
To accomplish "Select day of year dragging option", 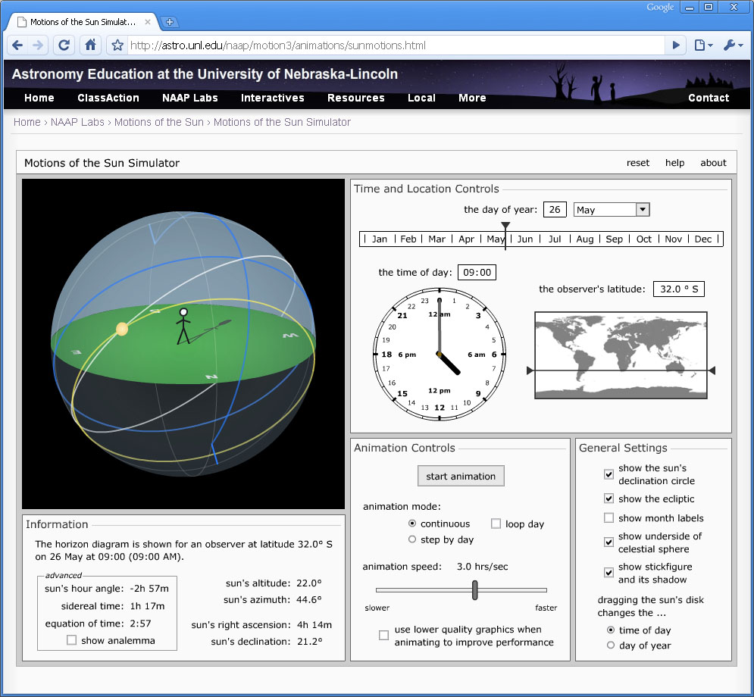I will 611,645.
